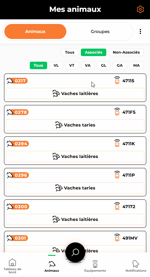Click sensor icon next to 47115
The height and width of the screenshot is (277, 150).
[117, 80]
